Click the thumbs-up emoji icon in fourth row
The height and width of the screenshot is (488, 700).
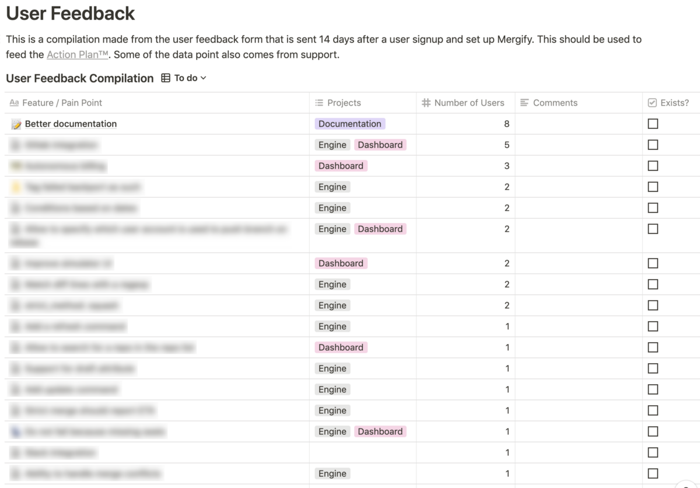pos(16,187)
